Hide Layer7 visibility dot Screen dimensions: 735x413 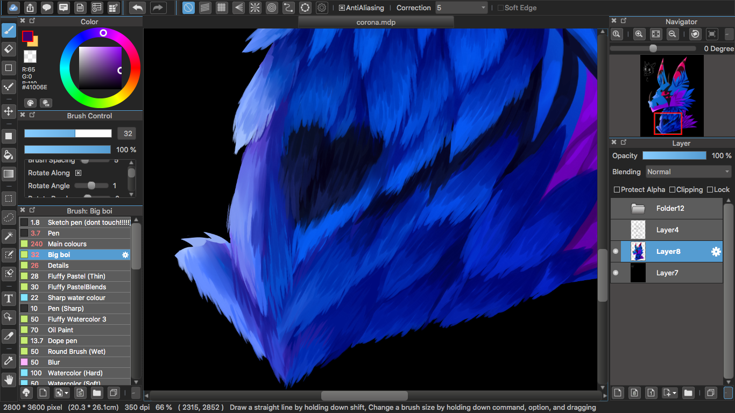[616, 273]
